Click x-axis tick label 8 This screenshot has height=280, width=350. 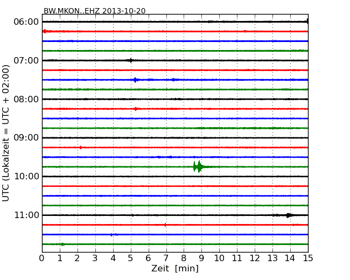coord(184,258)
